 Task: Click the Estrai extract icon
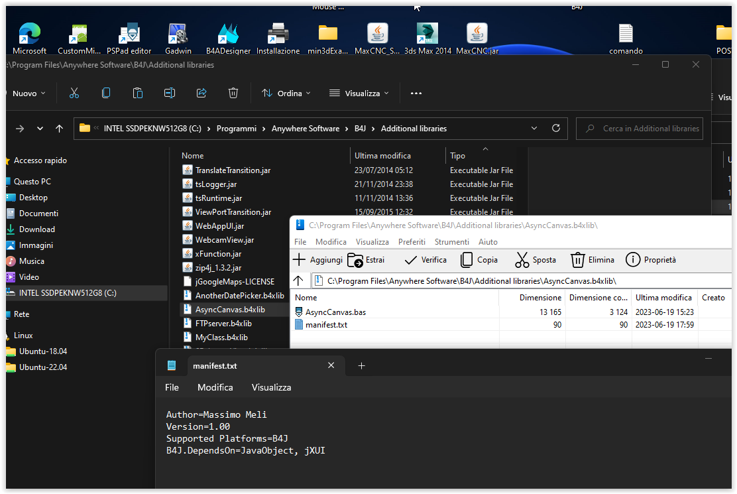355,260
